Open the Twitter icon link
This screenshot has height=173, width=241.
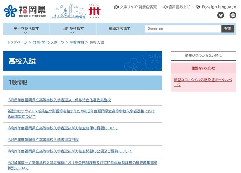pos(221,15)
